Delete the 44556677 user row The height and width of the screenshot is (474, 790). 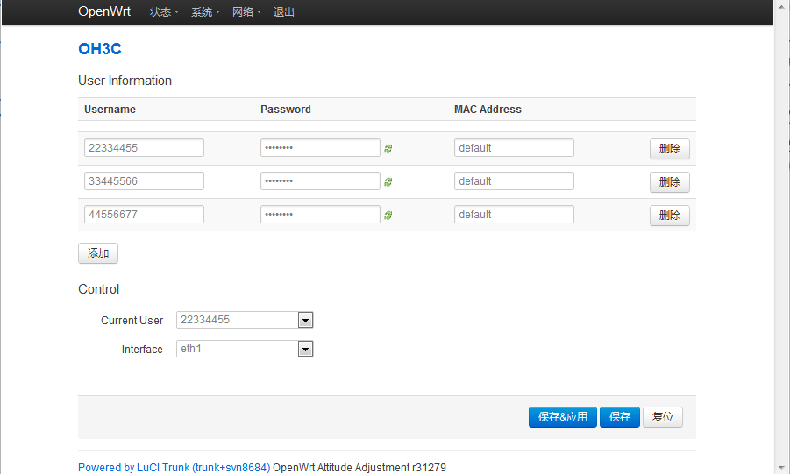(670, 215)
